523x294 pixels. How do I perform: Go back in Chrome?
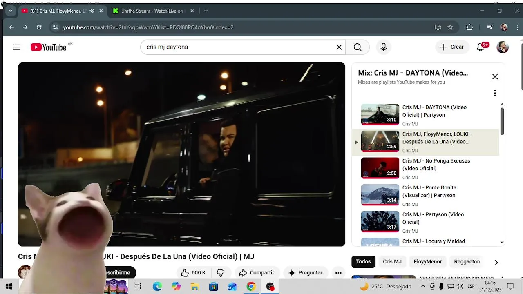11,27
